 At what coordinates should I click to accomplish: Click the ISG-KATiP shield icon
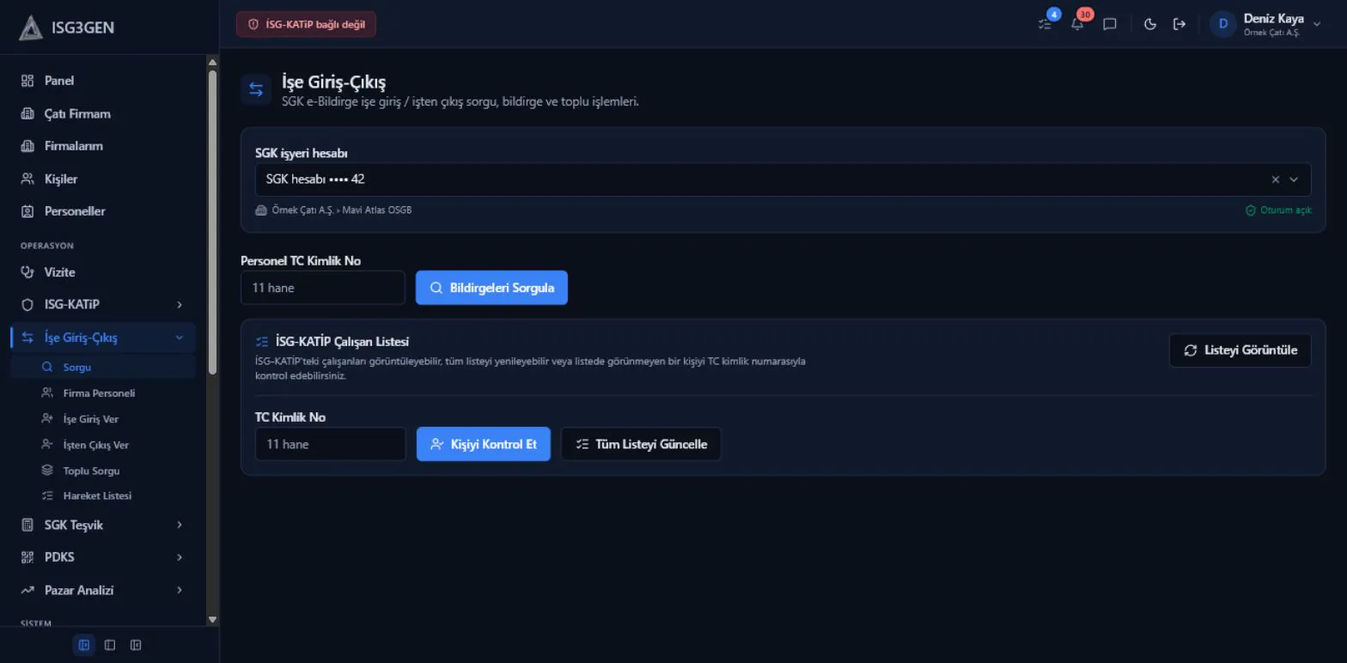click(x=27, y=305)
